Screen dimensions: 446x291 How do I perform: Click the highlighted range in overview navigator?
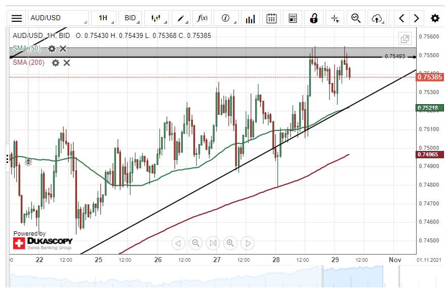click(353, 278)
